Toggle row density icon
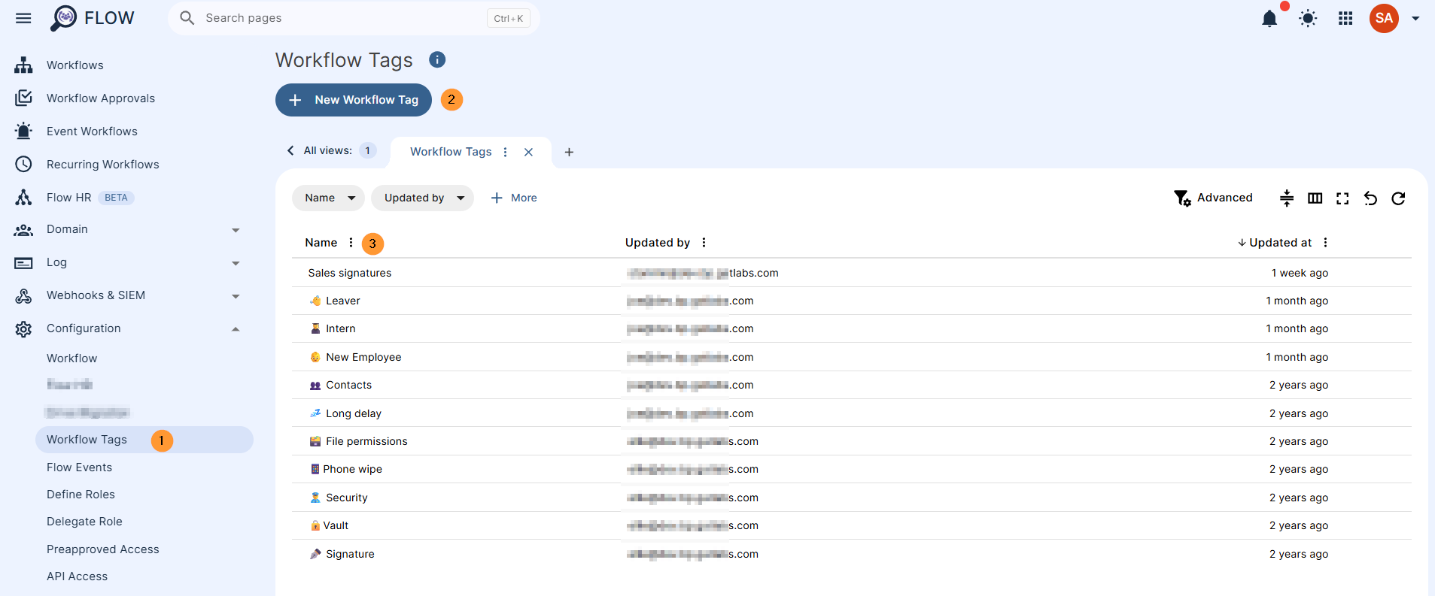Viewport: 1435px width, 596px height. (1287, 198)
